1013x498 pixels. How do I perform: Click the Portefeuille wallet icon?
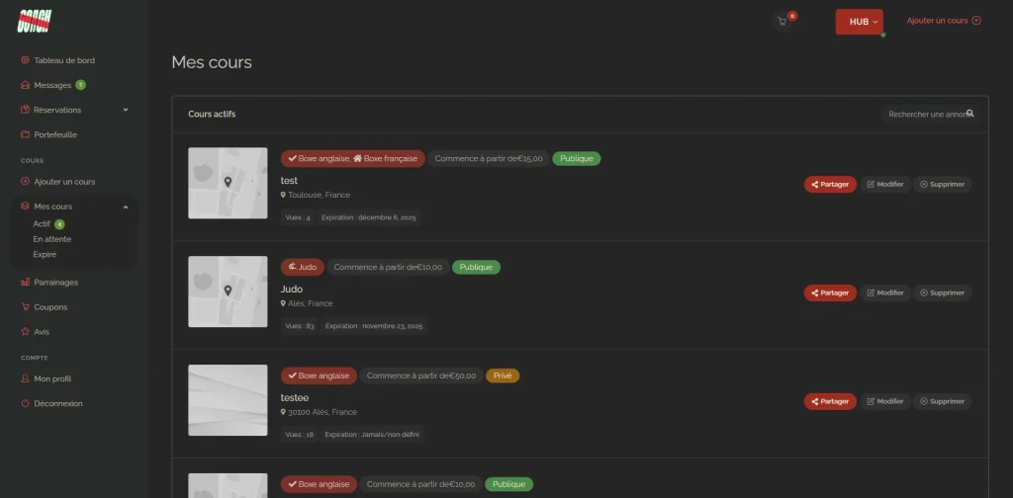pos(25,134)
